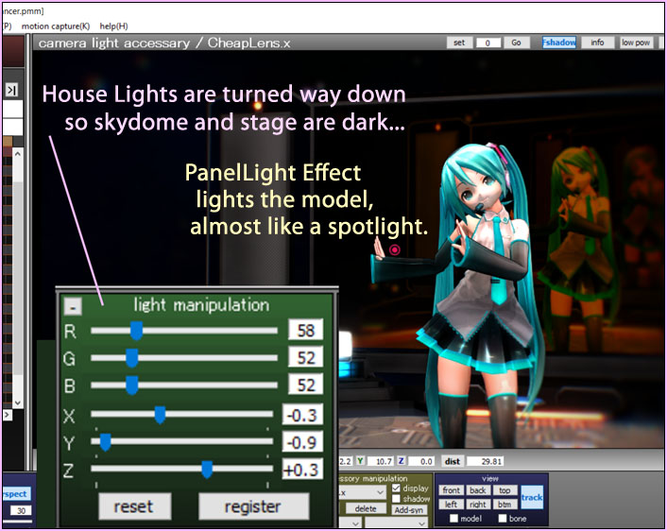The height and width of the screenshot is (531, 667).
Task: Click the delete accessory button
Action: click(x=366, y=508)
